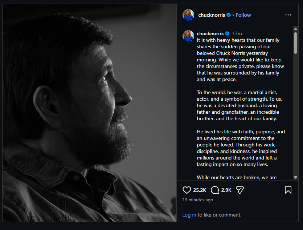Click the verified badge in the header
The height and width of the screenshot is (230, 303).
click(229, 15)
